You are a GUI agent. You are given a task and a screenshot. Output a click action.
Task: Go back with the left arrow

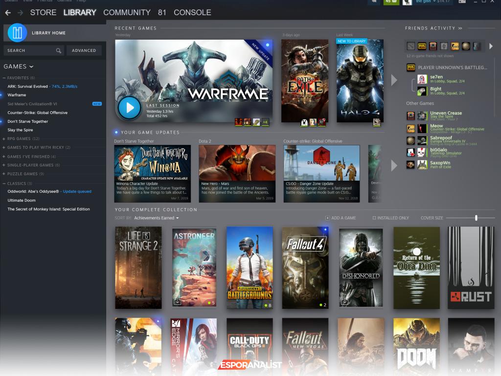8,12
